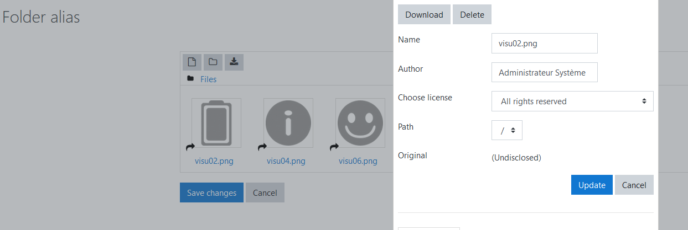Cancel the file edit dialog
Image resolution: width=688 pixels, height=230 pixels.
[x=634, y=185]
